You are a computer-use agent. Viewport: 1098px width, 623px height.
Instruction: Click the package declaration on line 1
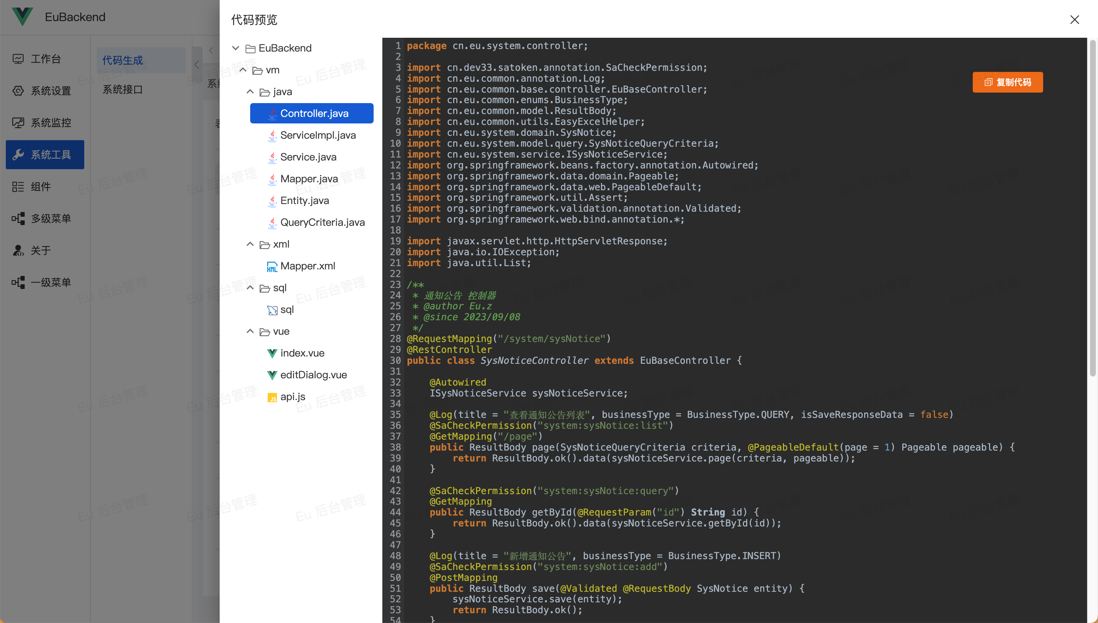click(497, 46)
